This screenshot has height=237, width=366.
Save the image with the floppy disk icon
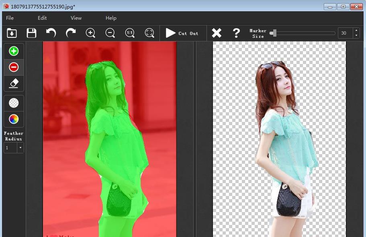point(31,33)
